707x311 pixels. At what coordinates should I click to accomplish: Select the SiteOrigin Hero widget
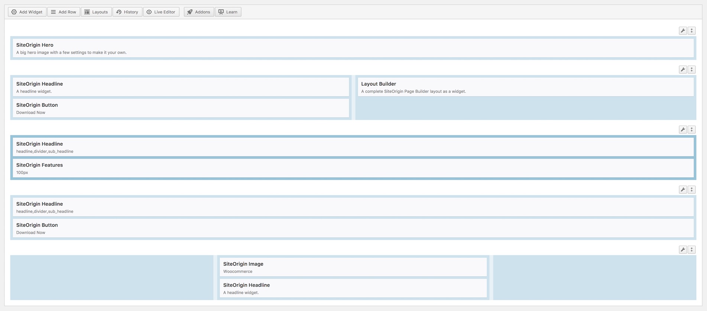coord(353,48)
